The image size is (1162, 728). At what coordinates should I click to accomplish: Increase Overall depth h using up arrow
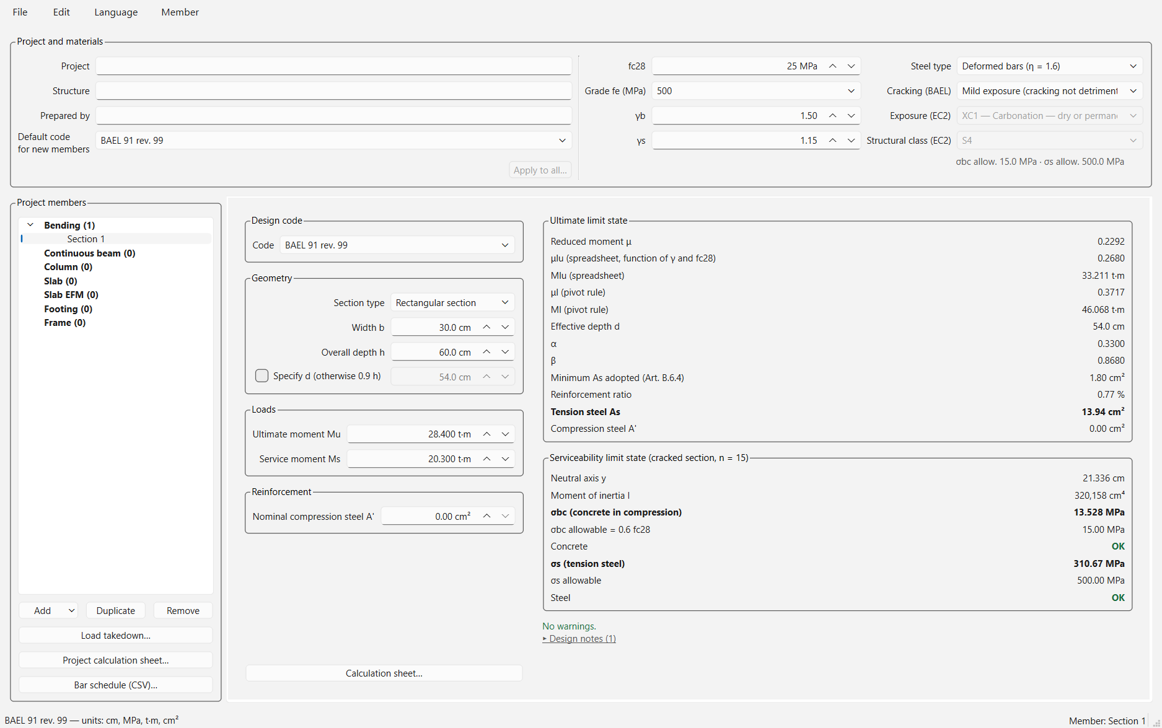(x=487, y=352)
